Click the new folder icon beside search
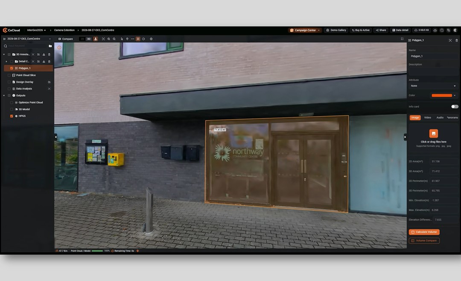The width and height of the screenshot is (461, 281). [x=50, y=46]
